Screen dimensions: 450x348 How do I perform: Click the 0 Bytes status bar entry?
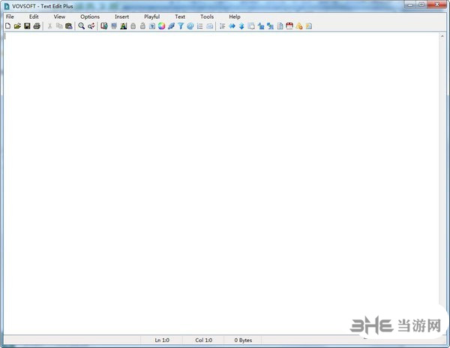point(243,340)
